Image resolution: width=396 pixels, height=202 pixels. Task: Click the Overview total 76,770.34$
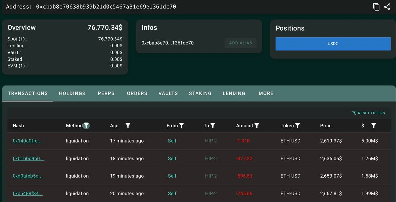pyautogui.click(x=105, y=28)
